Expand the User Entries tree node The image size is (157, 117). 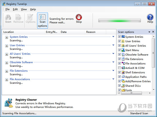7,46
